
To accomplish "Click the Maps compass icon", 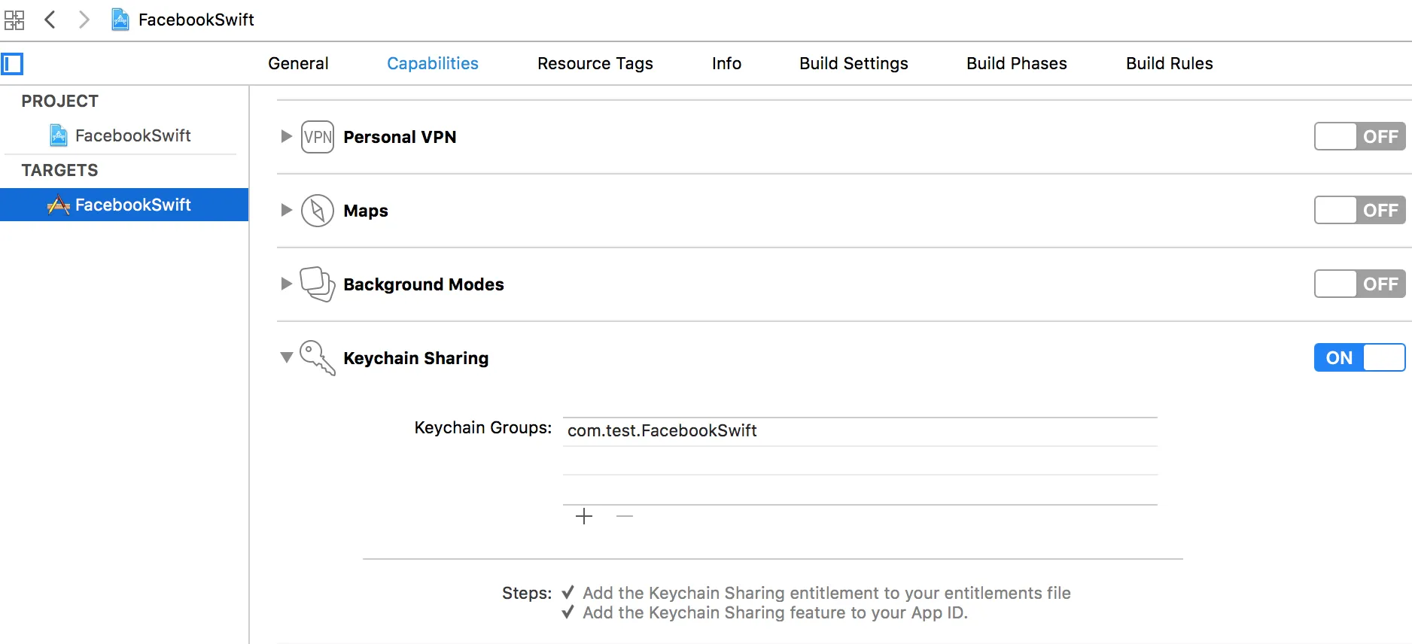I will 318,211.
